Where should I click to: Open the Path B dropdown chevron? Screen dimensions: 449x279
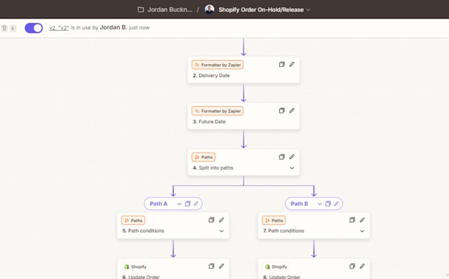pyautogui.click(x=320, y=204)
